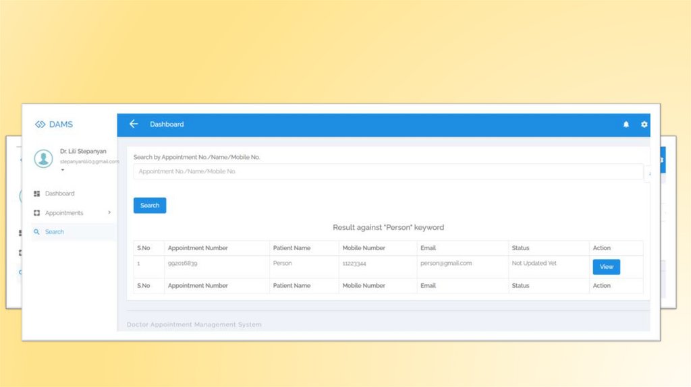Click appointment number 992016839 cell

pos(183,264)
